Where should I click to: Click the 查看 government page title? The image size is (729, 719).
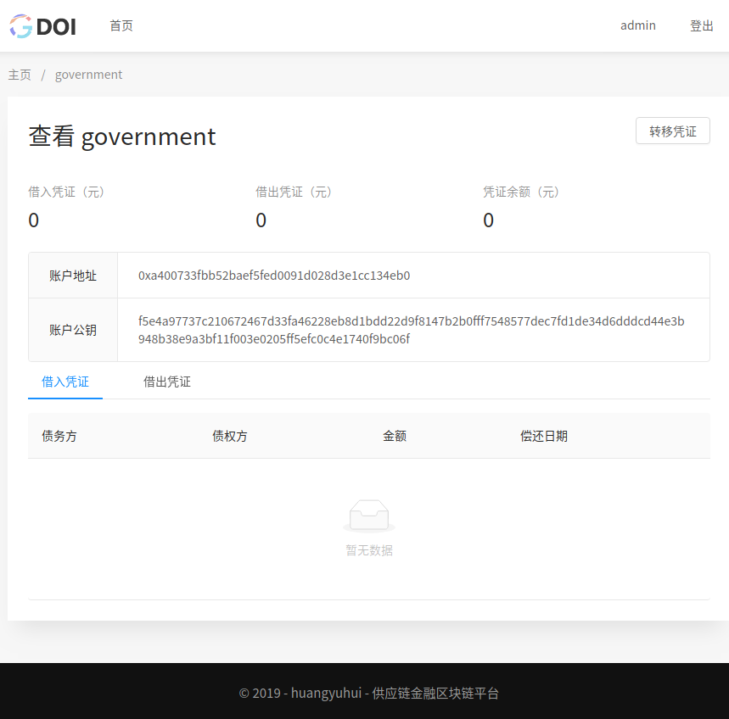[122, 137]
